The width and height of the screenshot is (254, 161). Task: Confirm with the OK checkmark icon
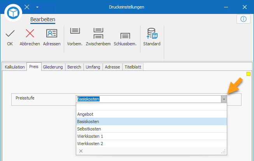coord(10,34)
